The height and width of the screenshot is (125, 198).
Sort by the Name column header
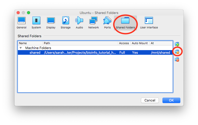point(30,43)
